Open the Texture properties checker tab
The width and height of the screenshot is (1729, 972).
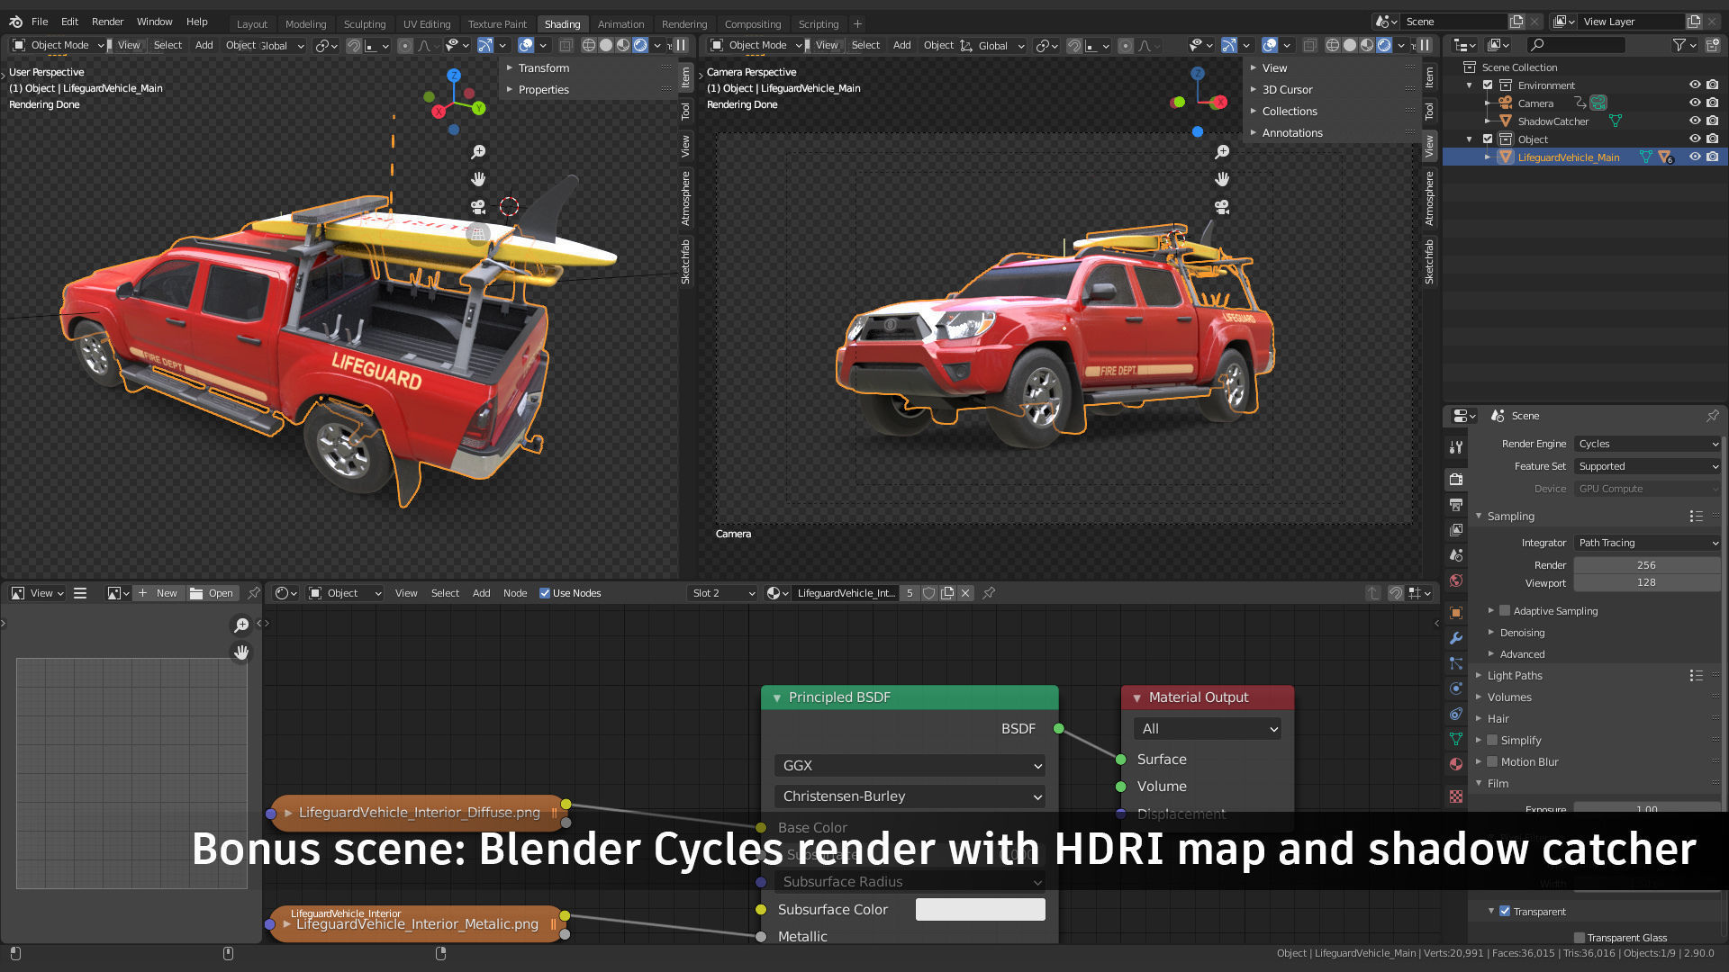point(1456,796)
